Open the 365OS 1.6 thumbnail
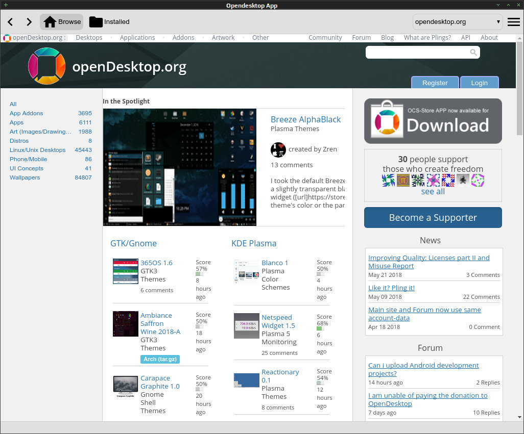Viewport: 524px width, 434px height. 126,271
